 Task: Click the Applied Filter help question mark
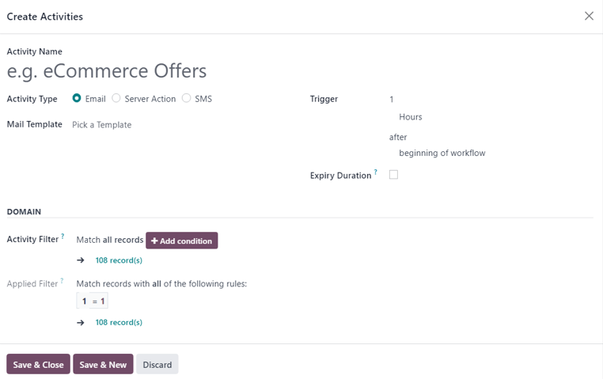point(63,281)
